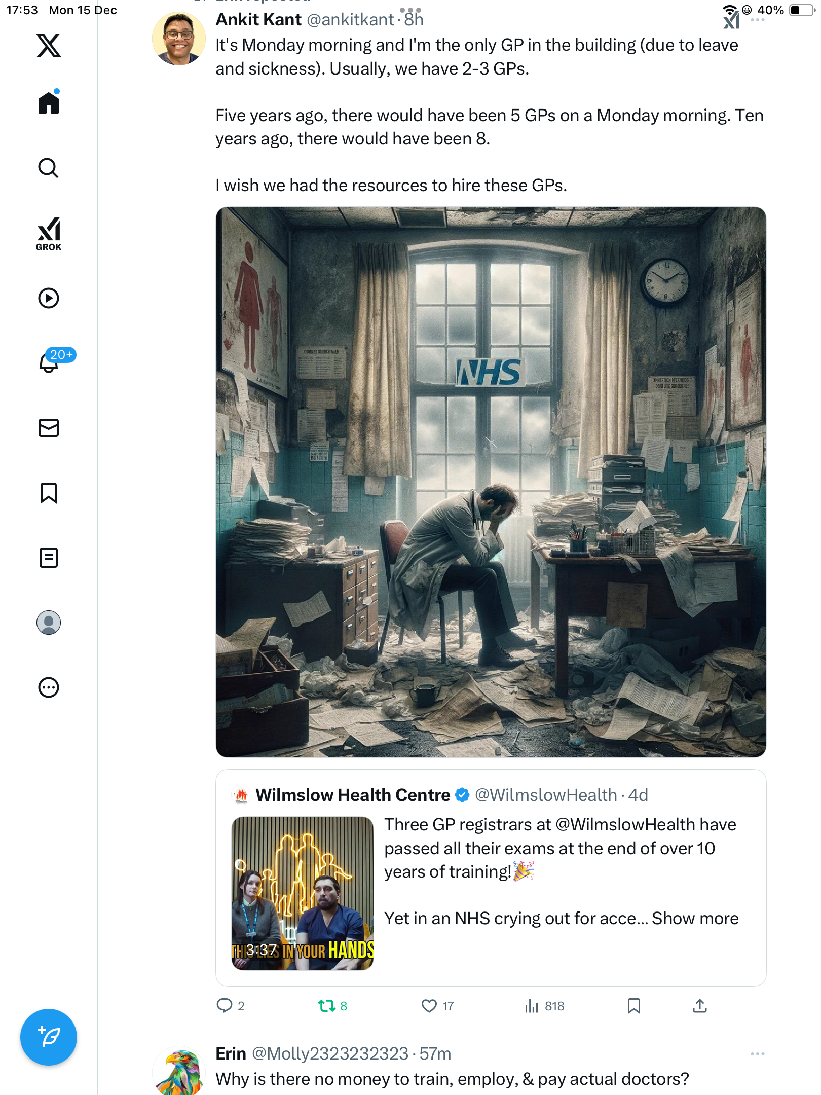821x1095 pixels.
Task: Open the NHS office image attachment
Action: (x=491, y=482)
